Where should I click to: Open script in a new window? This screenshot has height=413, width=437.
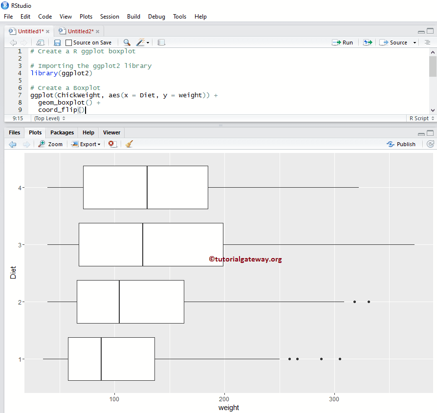click(x=40, y=43)
